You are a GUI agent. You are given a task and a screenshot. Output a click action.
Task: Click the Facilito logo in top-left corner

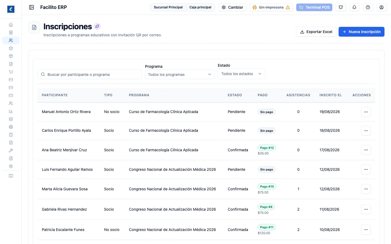click(x=11, y=9)
